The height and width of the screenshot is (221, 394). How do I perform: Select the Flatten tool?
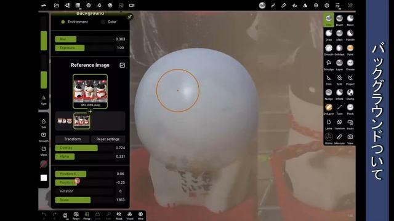click(x=350, y=35)
